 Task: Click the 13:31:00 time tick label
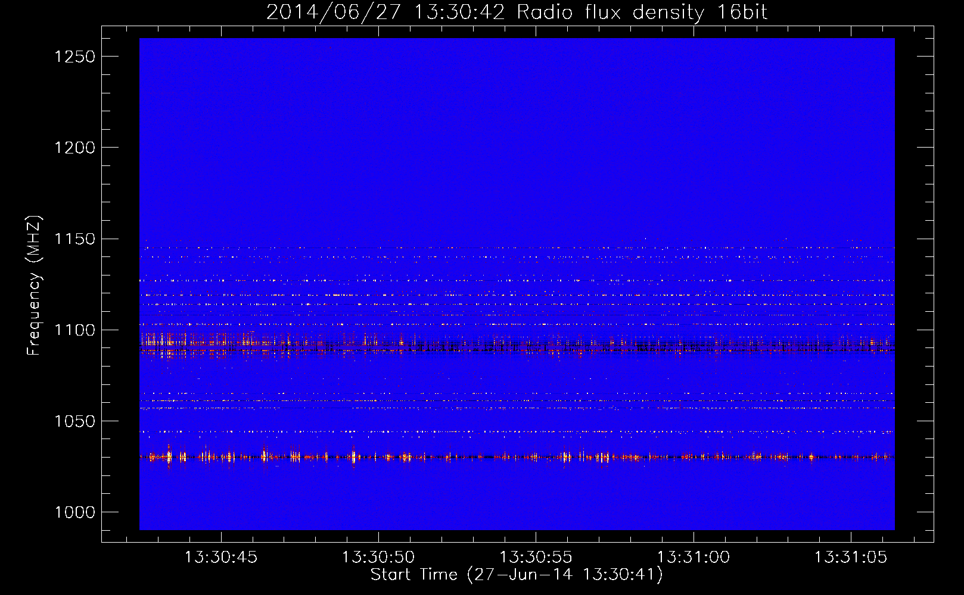693,558
